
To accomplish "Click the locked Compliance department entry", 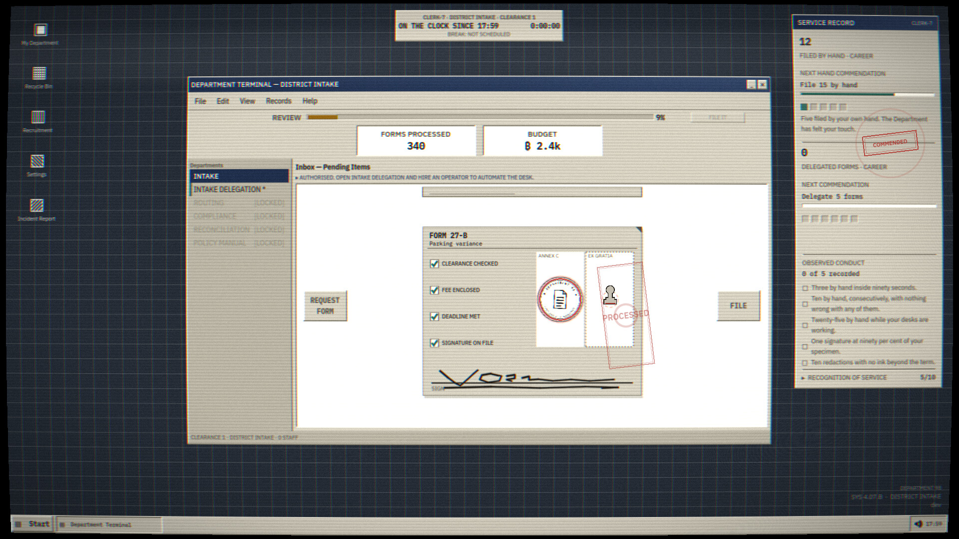I will click(239, 216).
